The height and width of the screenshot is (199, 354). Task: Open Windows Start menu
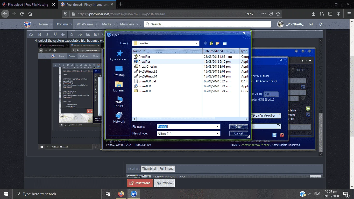pos(6,194)
